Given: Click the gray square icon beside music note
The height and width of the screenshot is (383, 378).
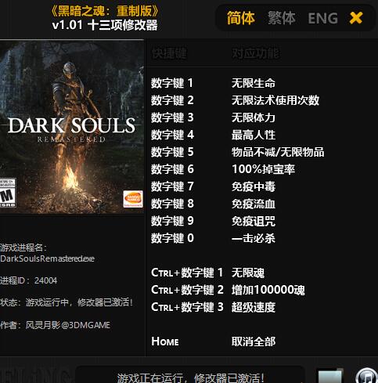Looking at the screenshot, I should tap(329, 376).
